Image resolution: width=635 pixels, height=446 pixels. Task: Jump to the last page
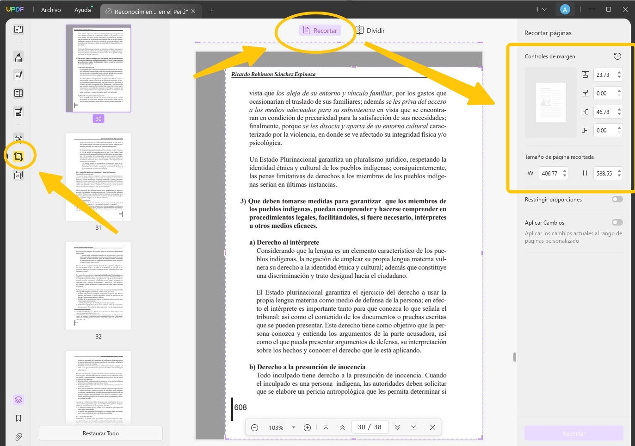coord(413,427)
